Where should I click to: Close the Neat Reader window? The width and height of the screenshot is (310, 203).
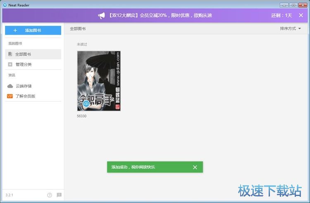[303, 5]
